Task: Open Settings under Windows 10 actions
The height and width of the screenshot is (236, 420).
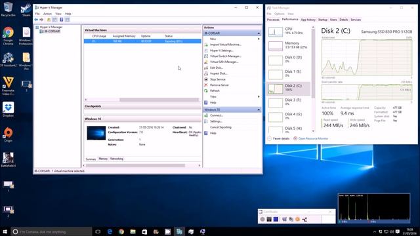Action: 216,121
